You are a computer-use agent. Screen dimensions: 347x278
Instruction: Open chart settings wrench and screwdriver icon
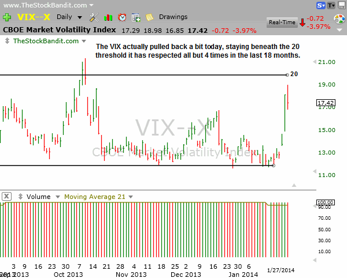[94, 17]
